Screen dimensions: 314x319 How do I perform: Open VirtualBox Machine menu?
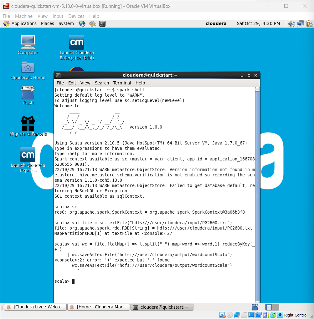[23, 16]
